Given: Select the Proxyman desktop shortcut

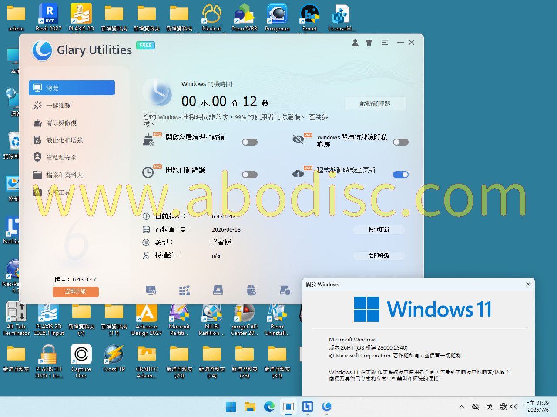Looking at the screenshot, I should click(x=277, y=17).
